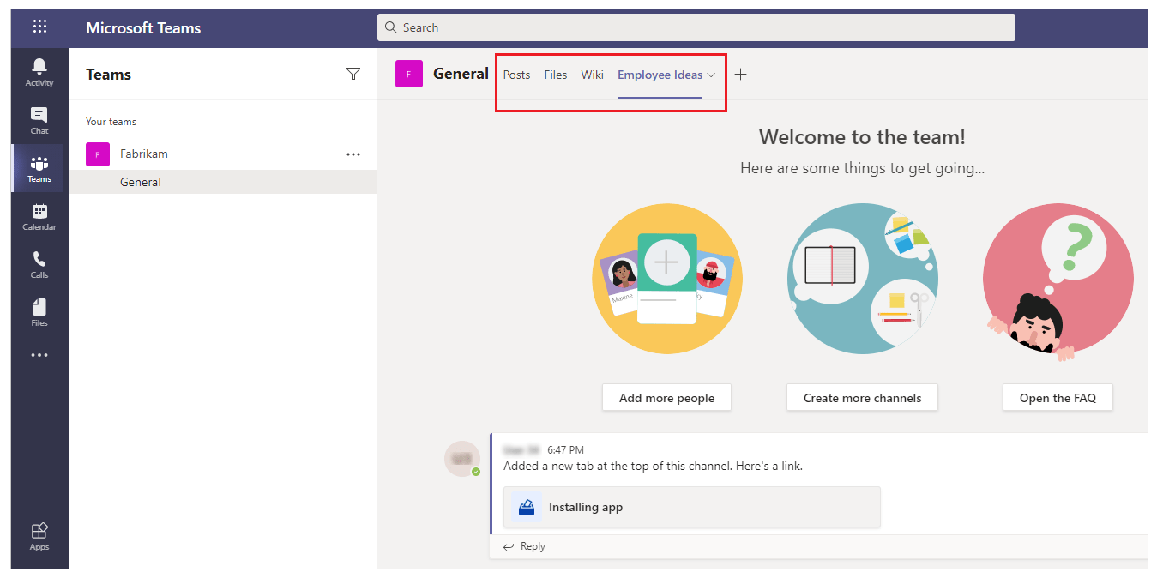Open the Calls phone icon
The image size is (1157, 578).
click(39, 264)
